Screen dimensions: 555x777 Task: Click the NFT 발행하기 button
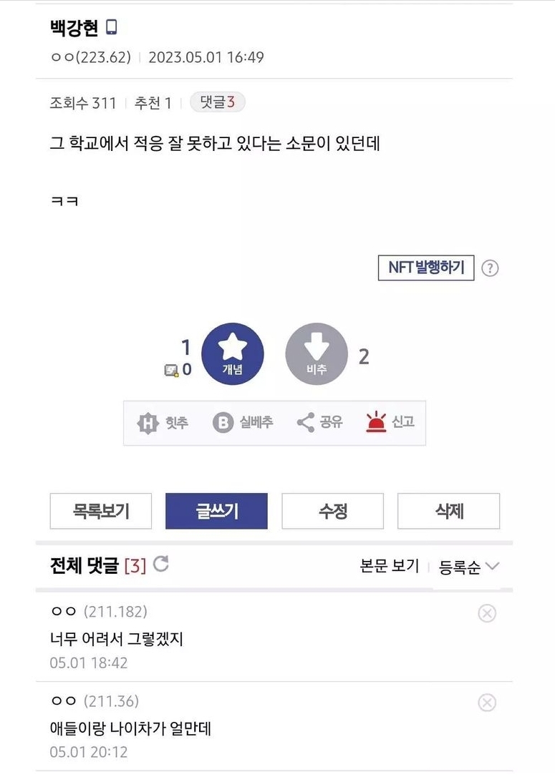(426, 267)
